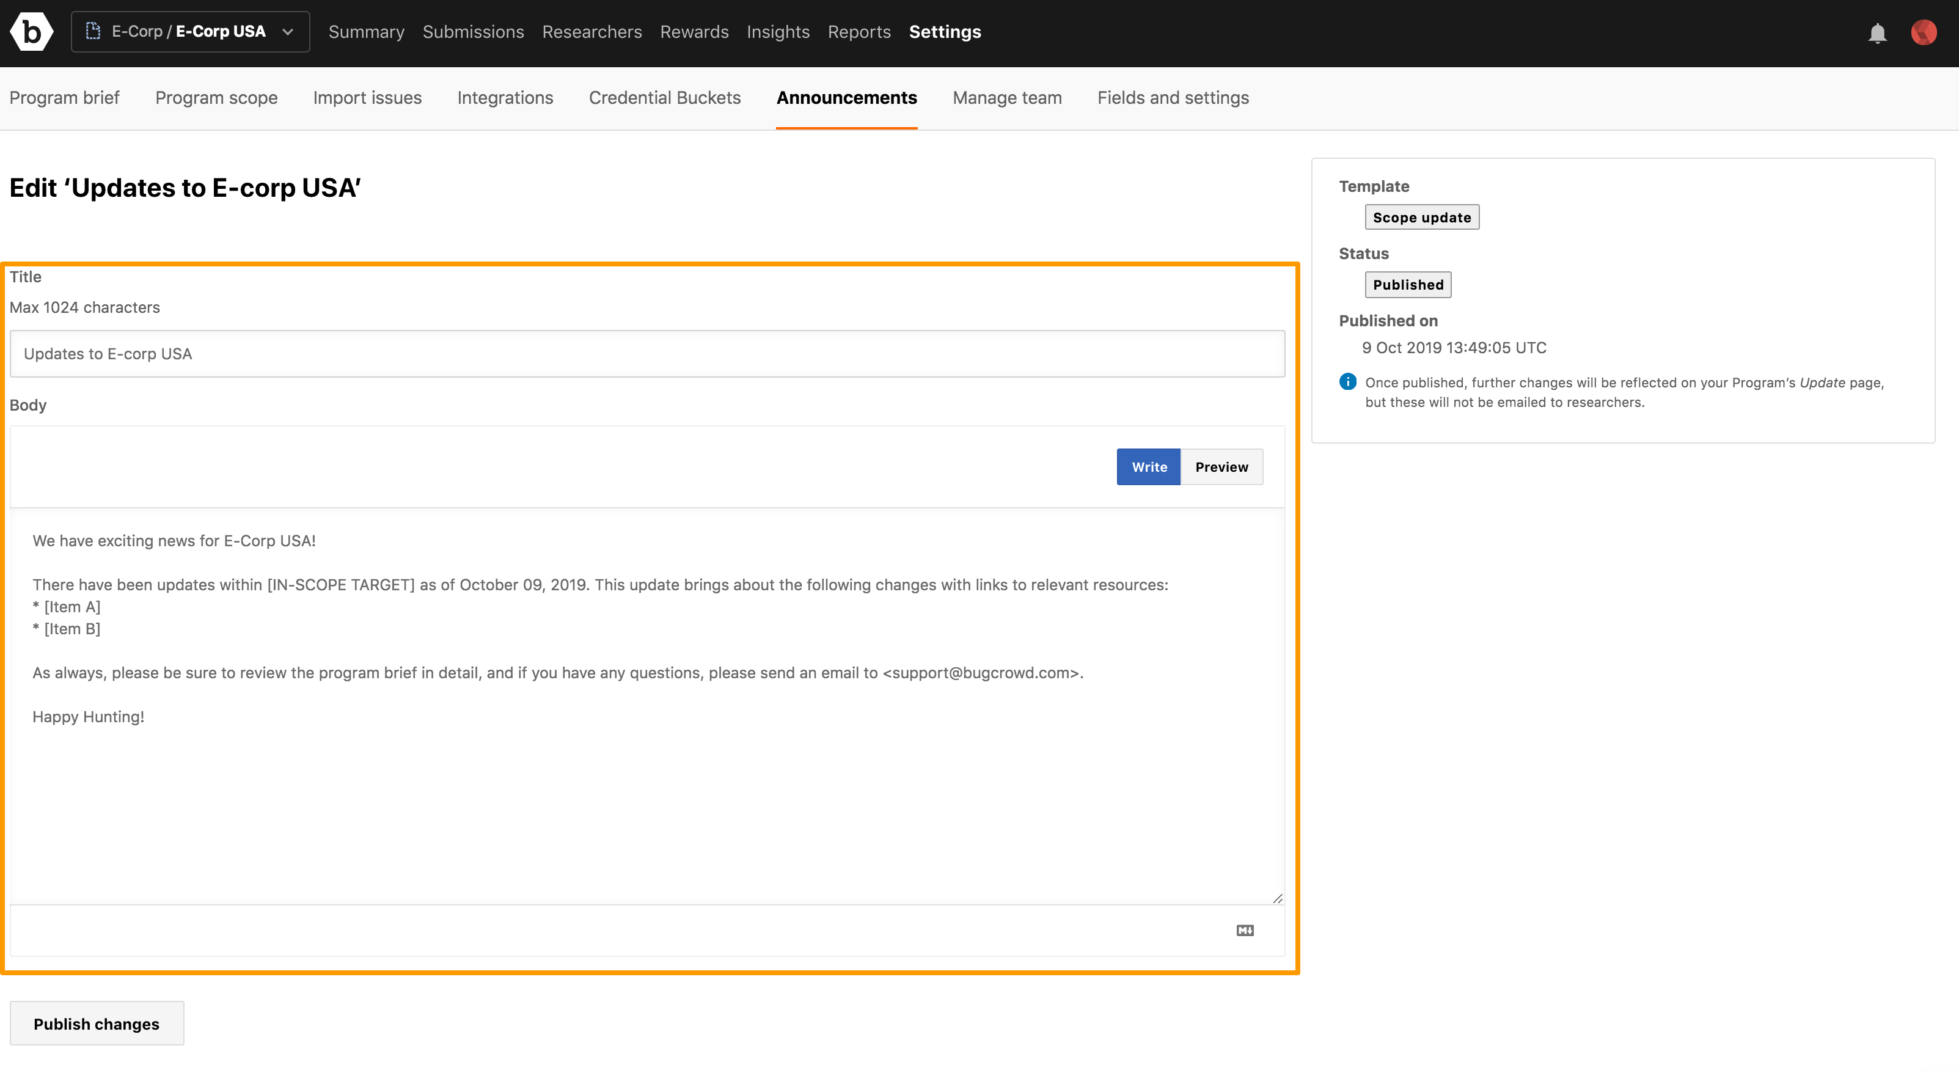Open the Manage team tab

coord(1007,98)
